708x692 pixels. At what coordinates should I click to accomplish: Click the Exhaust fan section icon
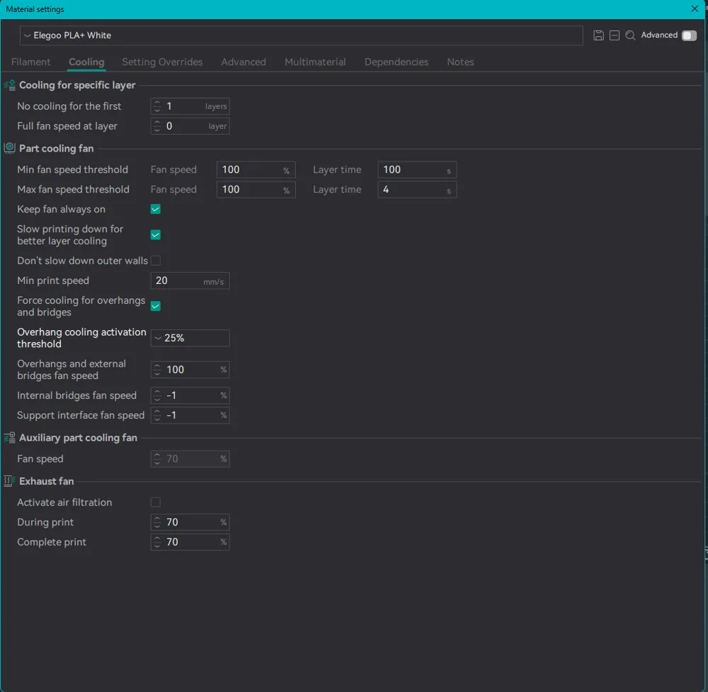coord(10,481)
